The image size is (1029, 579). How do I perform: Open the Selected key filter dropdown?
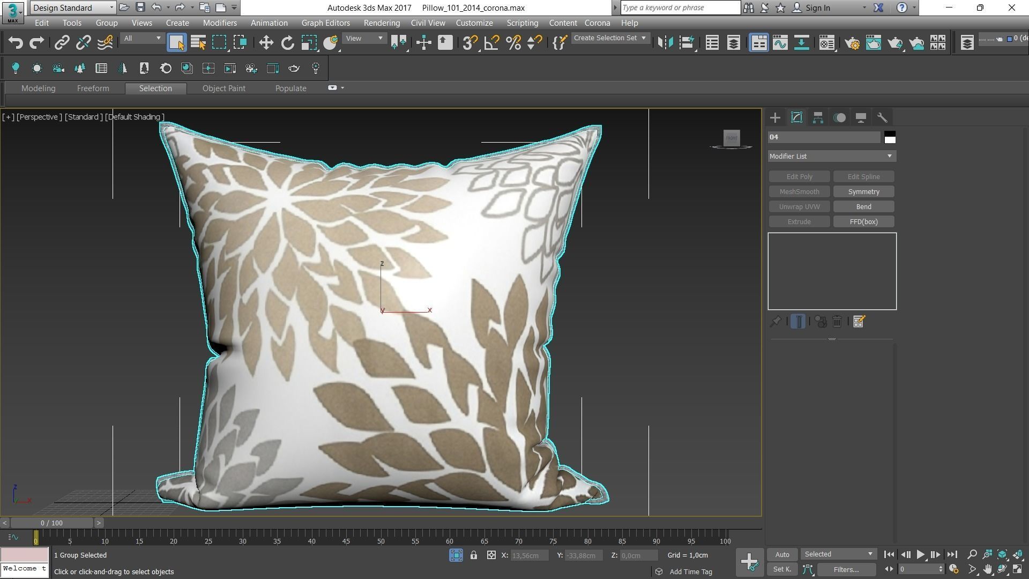838,554
